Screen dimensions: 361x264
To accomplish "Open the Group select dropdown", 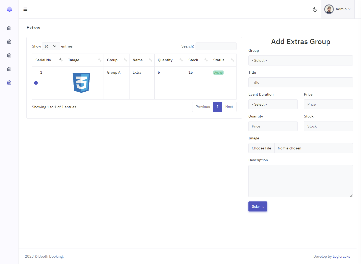I will point(300,60).
